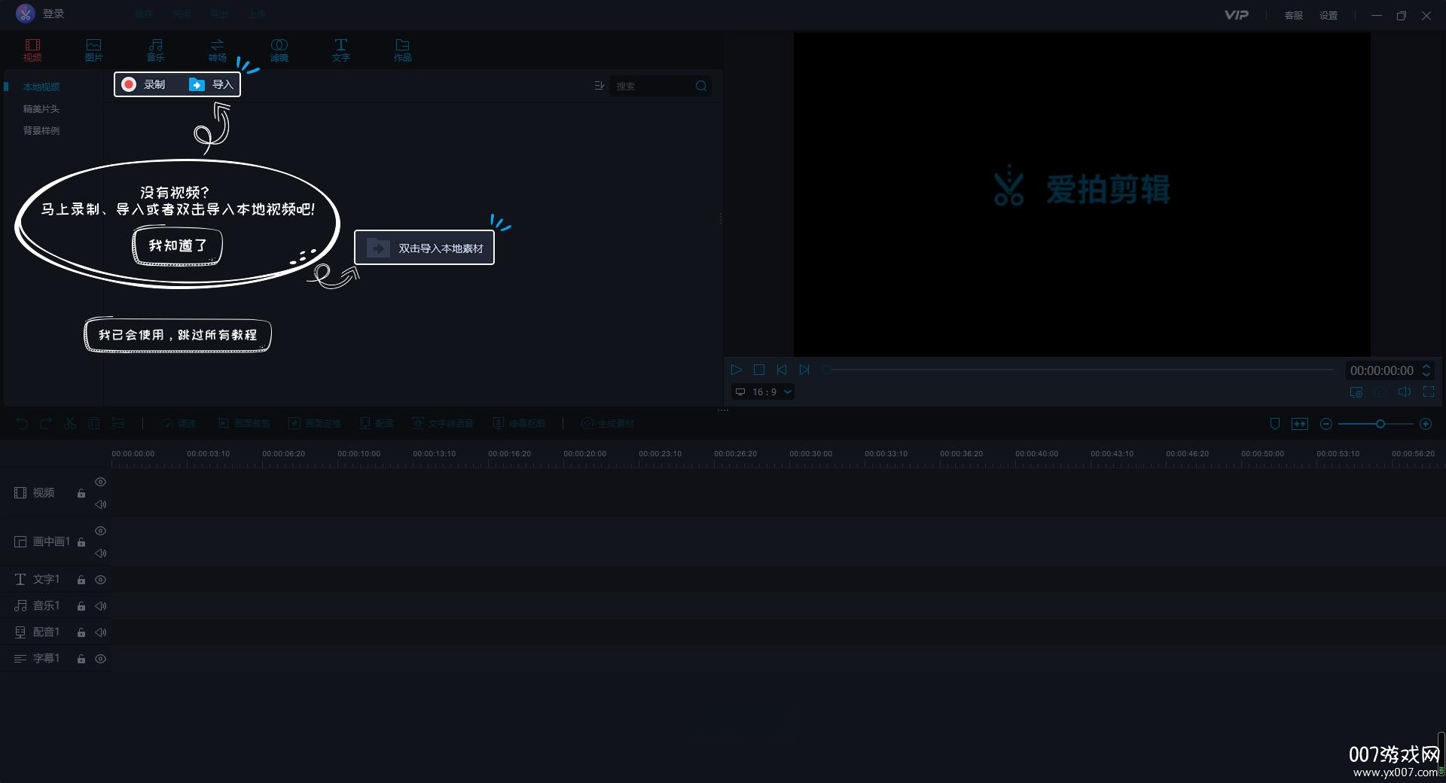Lock the 配音1 track

(x=81, y=632)
